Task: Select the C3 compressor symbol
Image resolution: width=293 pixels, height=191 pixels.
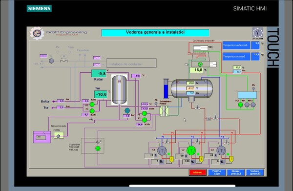Action: click(221, 150)
